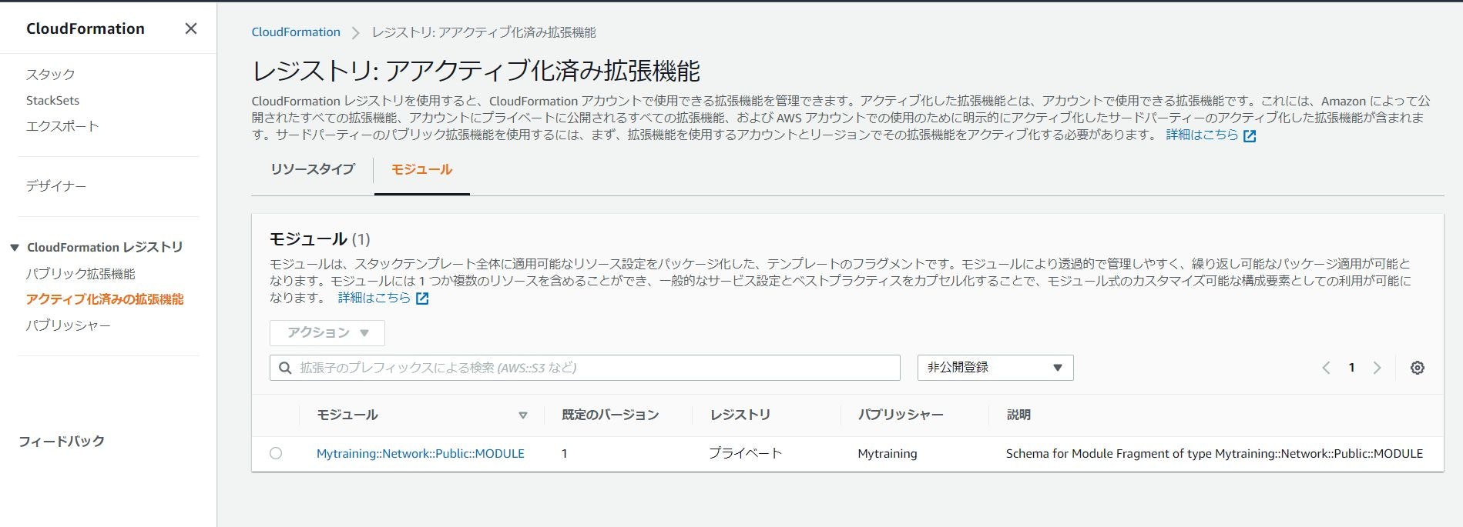Open パブリッシャー in the sidebar

[x=68, y=325]
